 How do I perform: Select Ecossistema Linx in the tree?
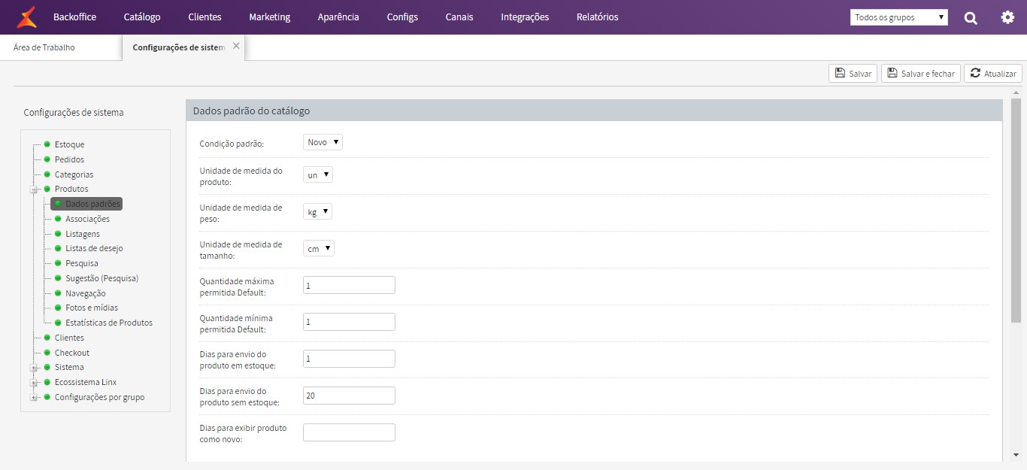86,382
